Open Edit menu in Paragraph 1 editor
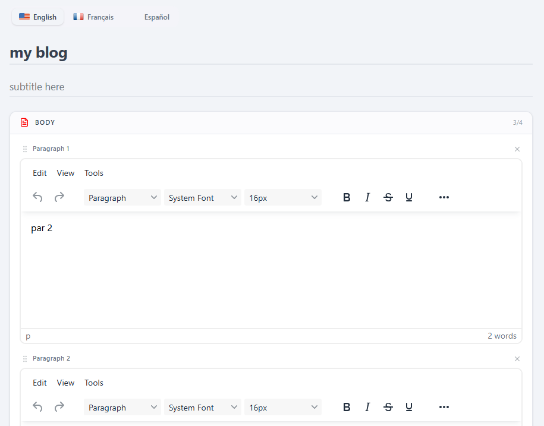Screen dimensions: 544x426 pos(40,173)
